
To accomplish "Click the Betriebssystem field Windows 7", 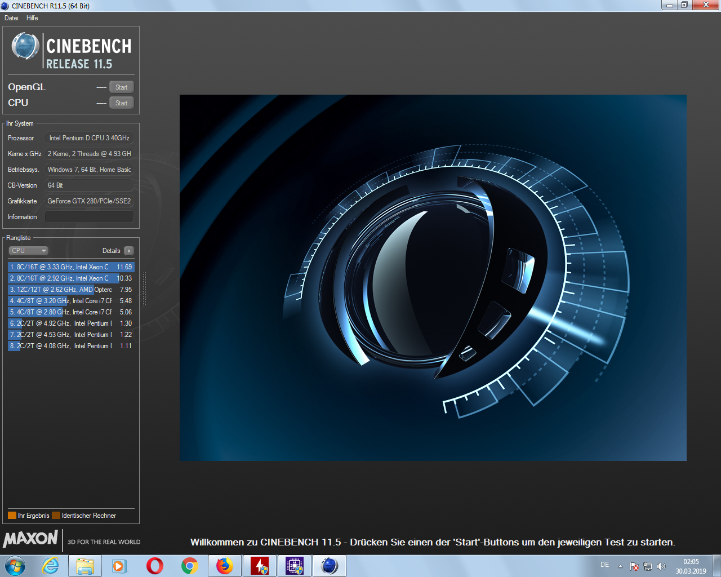I will [89, 170].
